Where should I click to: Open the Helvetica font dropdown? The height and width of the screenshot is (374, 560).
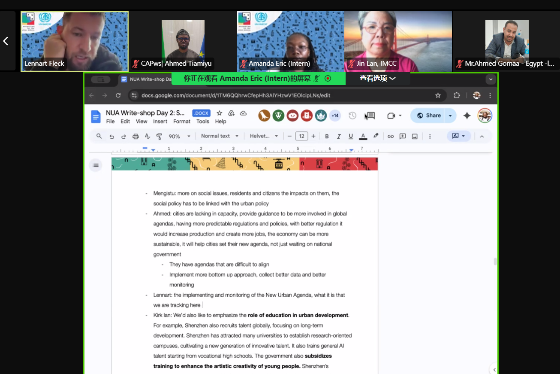coord(264,136)
